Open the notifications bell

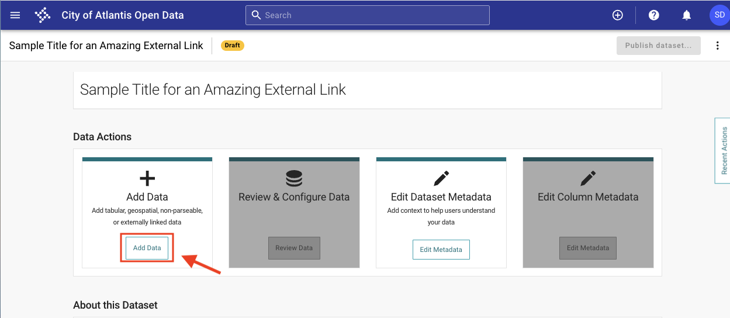click(x=687, y=15)
